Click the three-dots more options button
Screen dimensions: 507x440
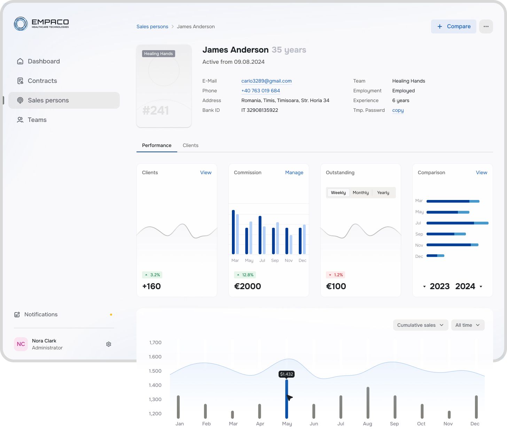tap(486, 26)
